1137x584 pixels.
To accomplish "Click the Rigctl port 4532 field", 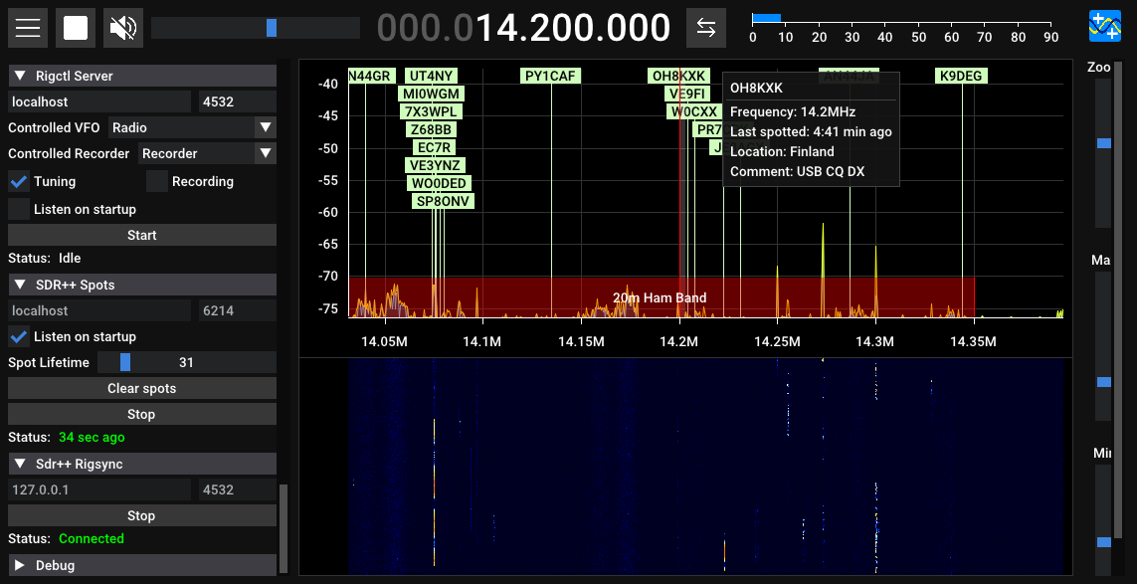I will [237, 101].
